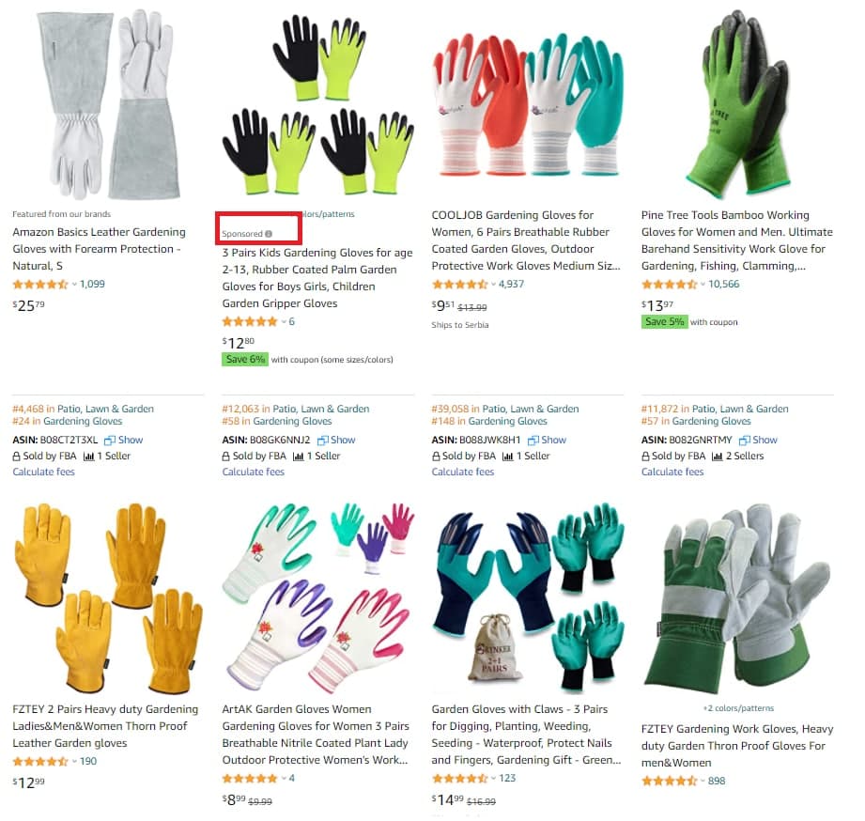Click the Sponsored info icon
Image resolution: width=865 pixels, height=821 pixels.
click(269, 234)
